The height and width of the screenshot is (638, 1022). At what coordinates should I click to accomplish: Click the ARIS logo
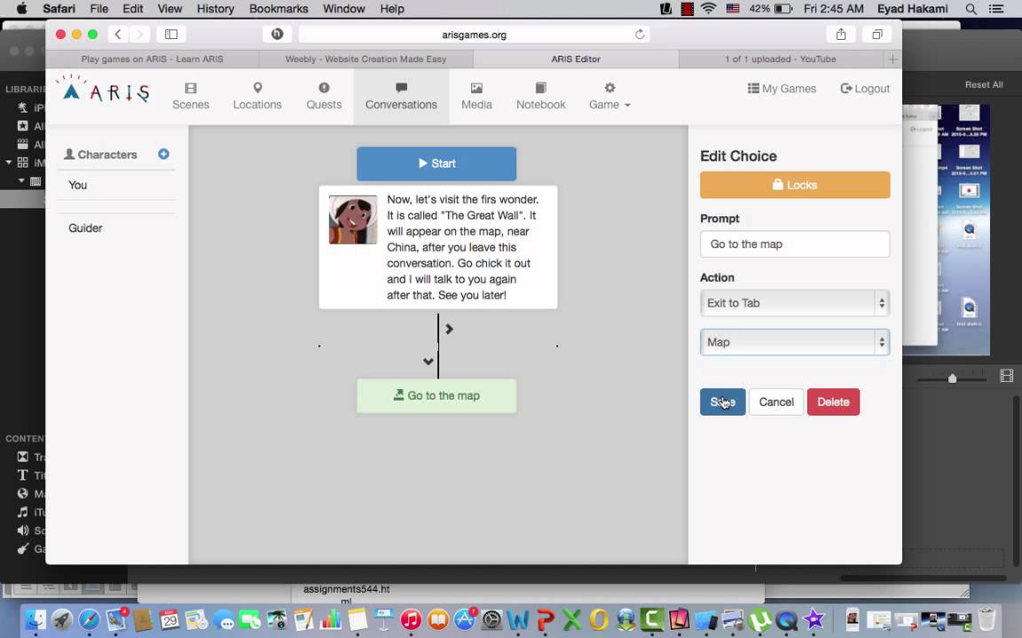[x=105, y=89]
